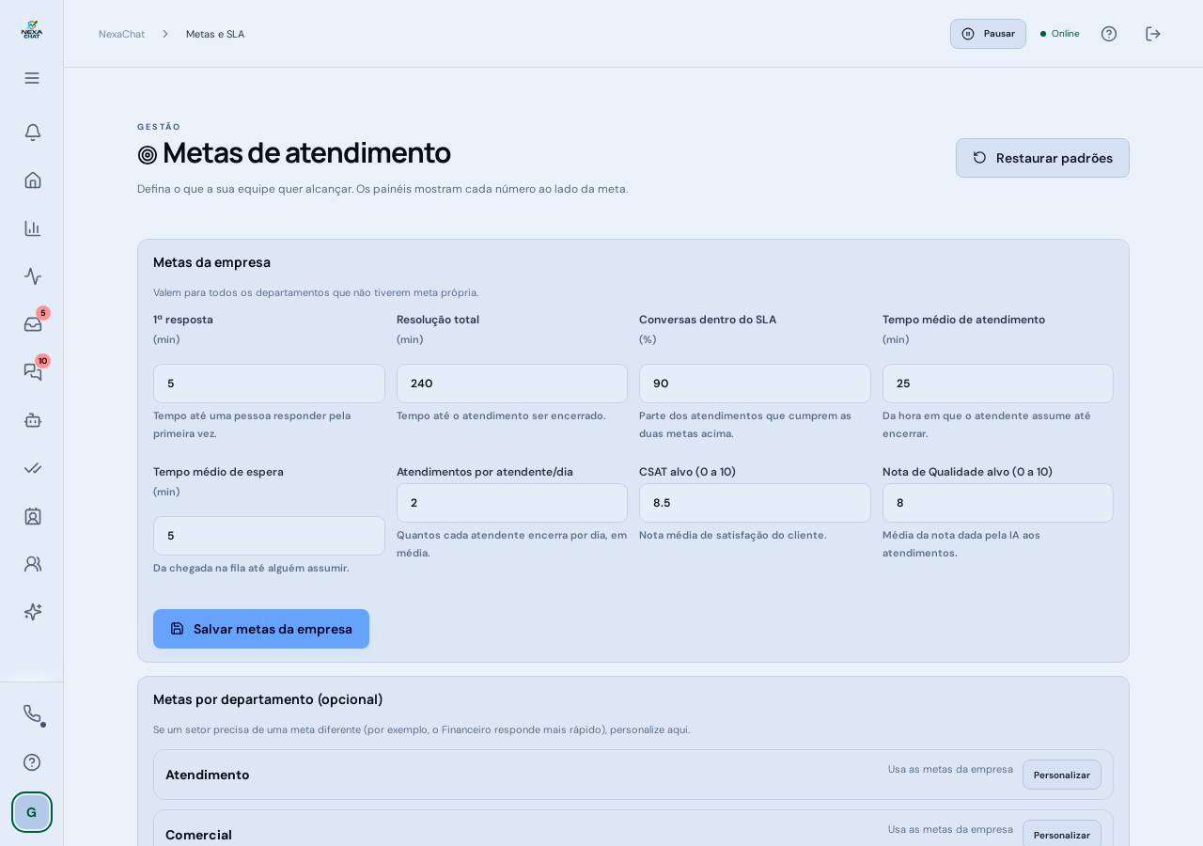1203x846 pixels.
Task: Go to the NexaChat breadcrumb link
Action: [121, 34]
